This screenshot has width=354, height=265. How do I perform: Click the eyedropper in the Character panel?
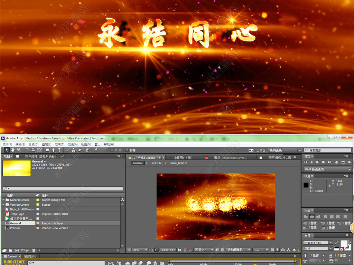(337, 242)
